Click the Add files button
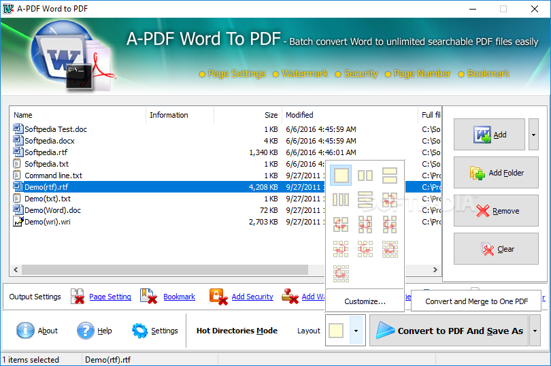 tap(489, 135)
